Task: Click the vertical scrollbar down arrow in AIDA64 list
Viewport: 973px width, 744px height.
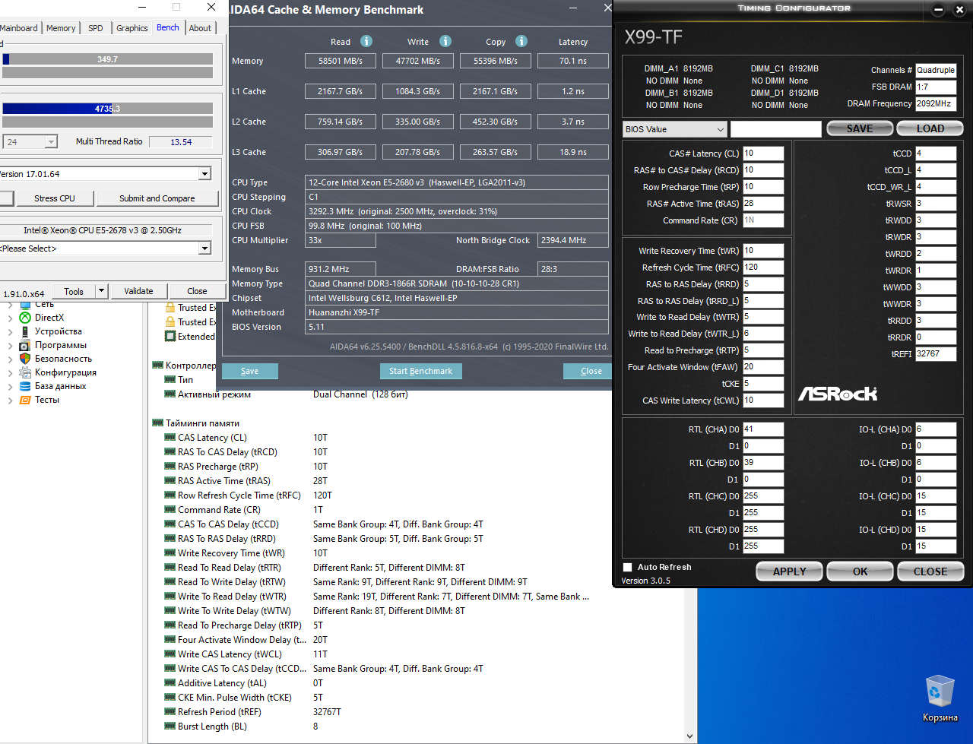Action: click(x=690, y=736)
